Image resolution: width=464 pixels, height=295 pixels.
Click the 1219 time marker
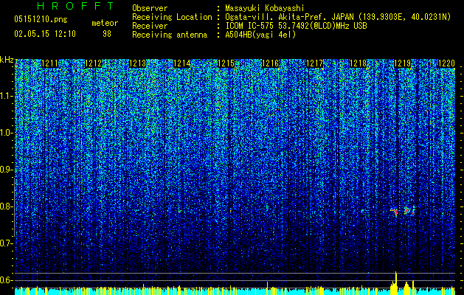click(x=403, y=63)
